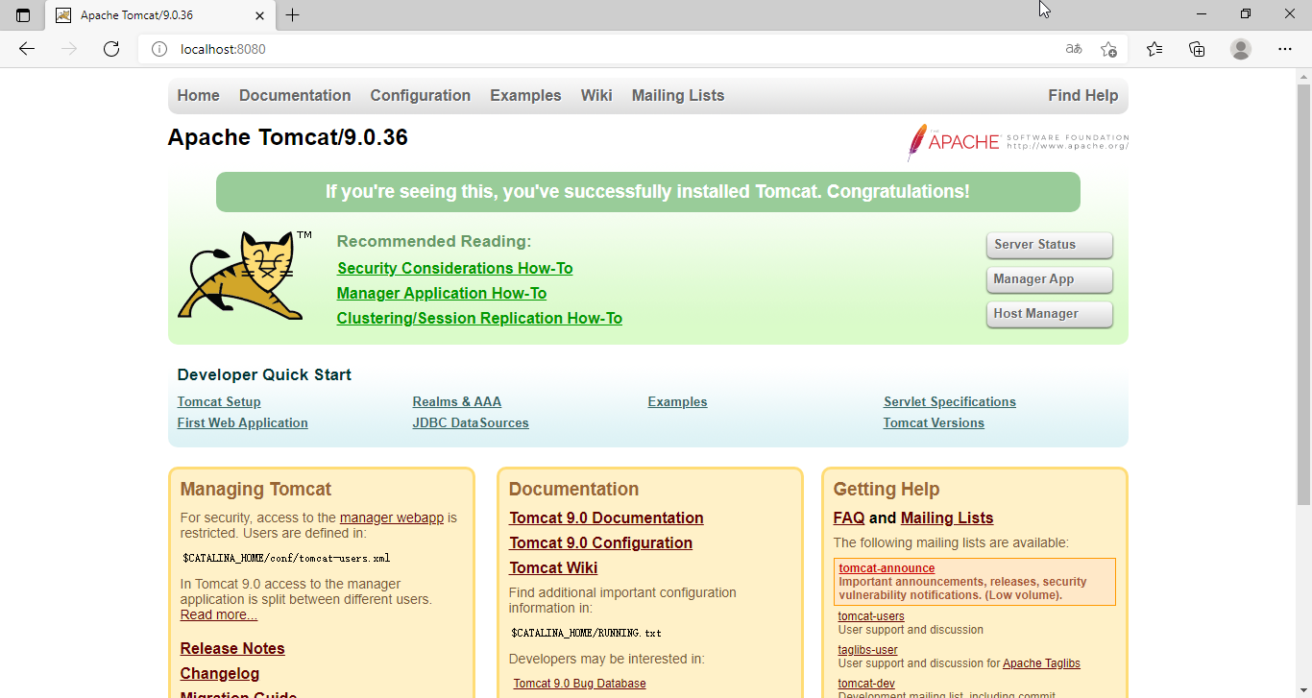Open the tomcat-announce mailing list link

click(887, 568)
